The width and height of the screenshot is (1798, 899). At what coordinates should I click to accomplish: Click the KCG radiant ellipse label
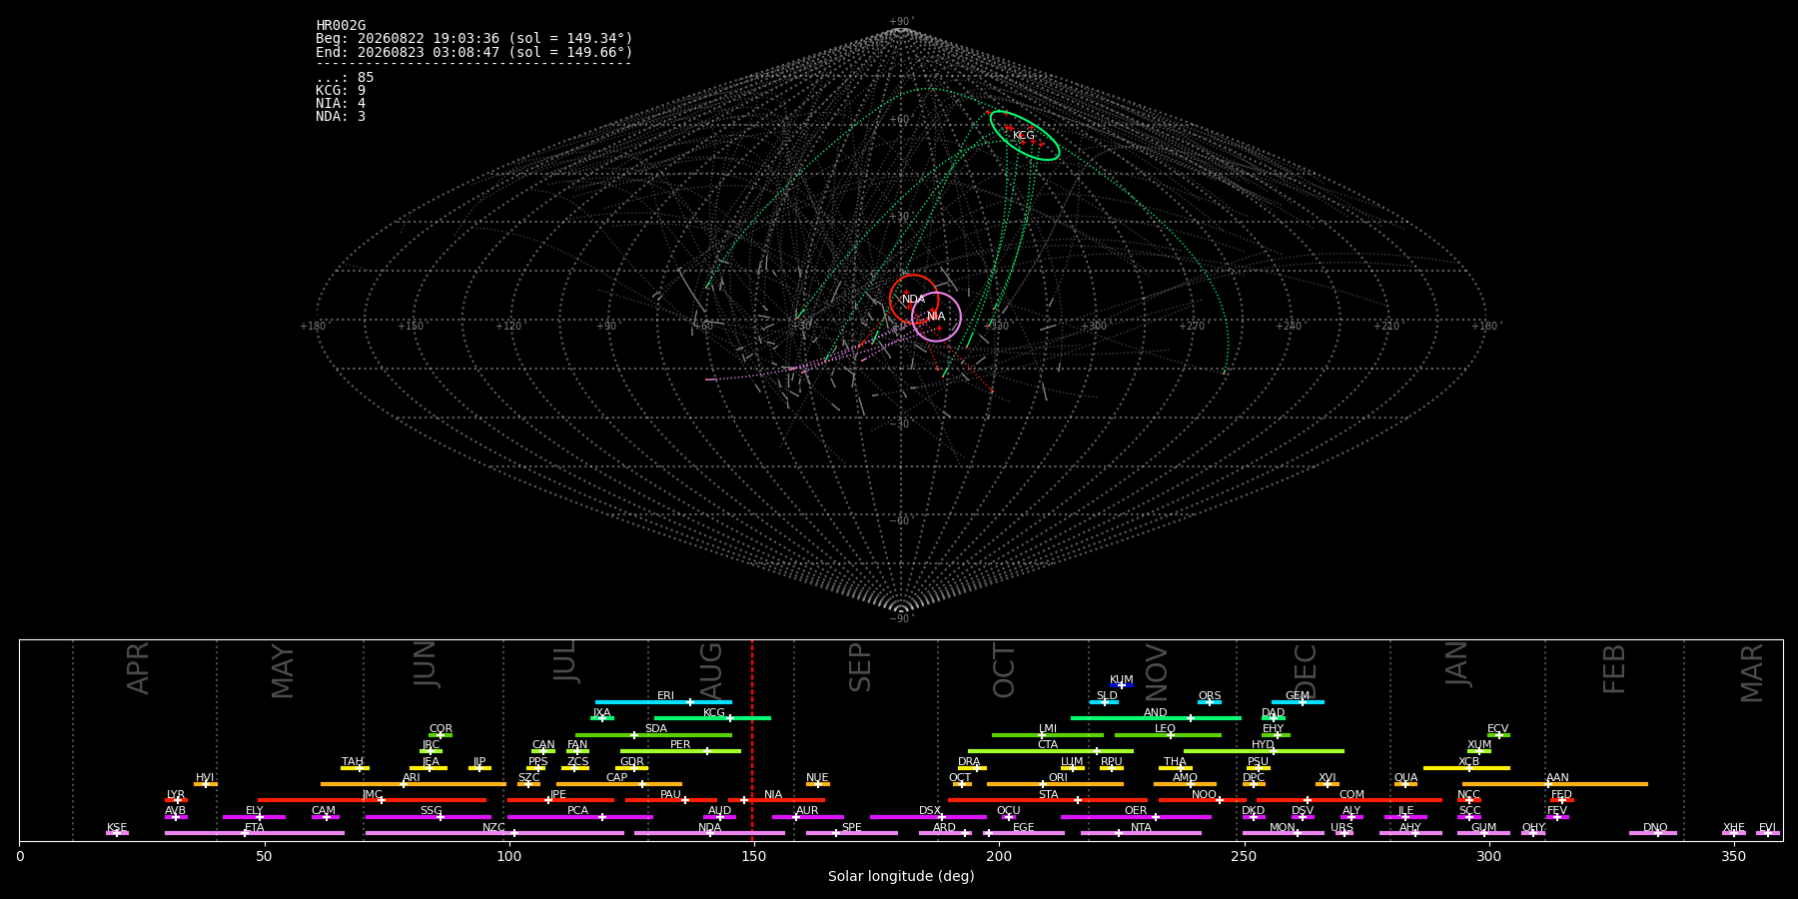point(1024,135)
